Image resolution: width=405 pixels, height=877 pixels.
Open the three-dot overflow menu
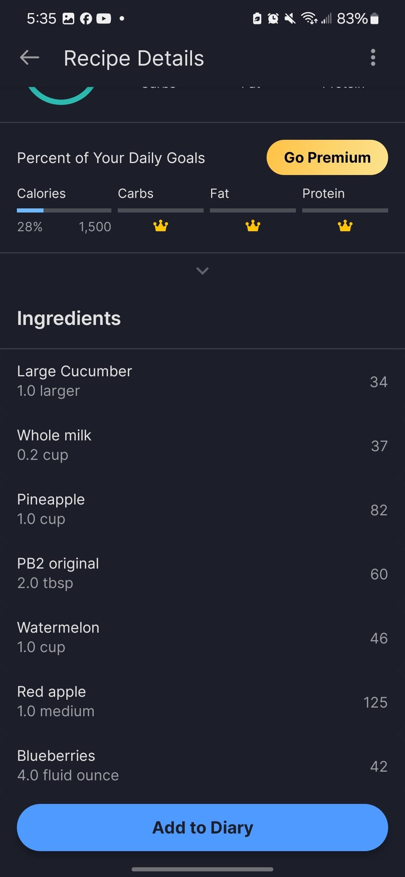click(x=373, y=58)
